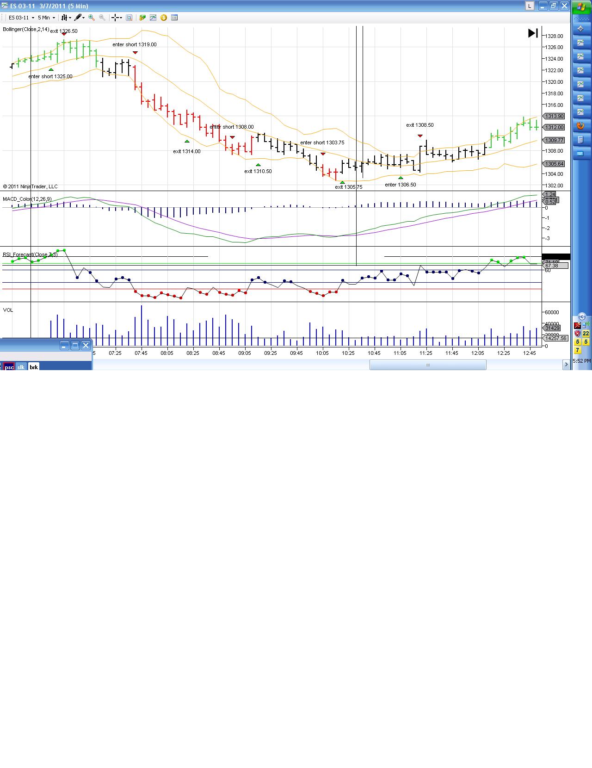Click the 'enter short 1325.00' annotation

(50, 76)
